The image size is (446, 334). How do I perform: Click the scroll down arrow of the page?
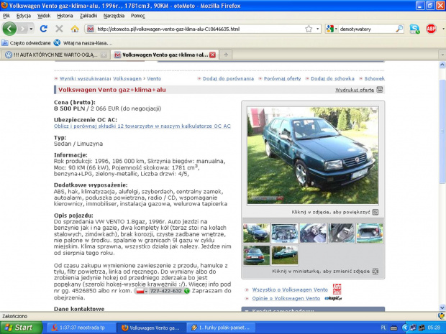(x=442, y=307)
